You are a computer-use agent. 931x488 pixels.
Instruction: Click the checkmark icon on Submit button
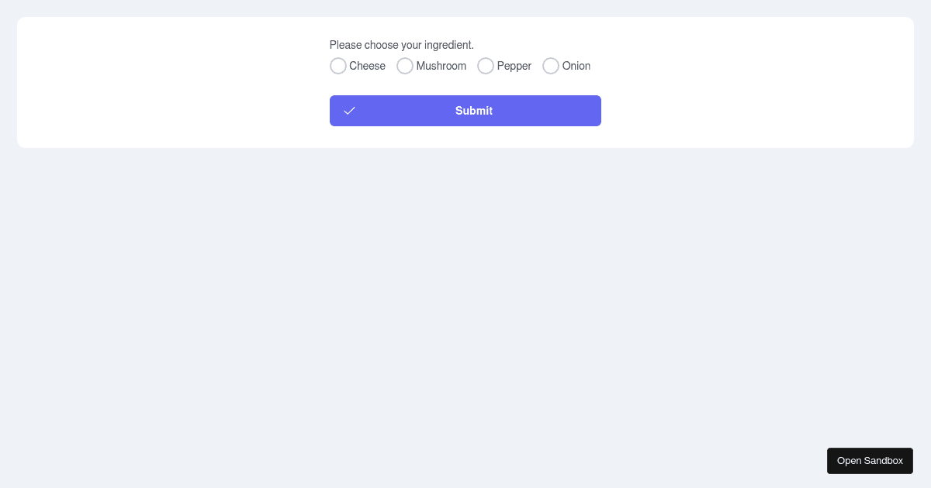pos(349,111)
